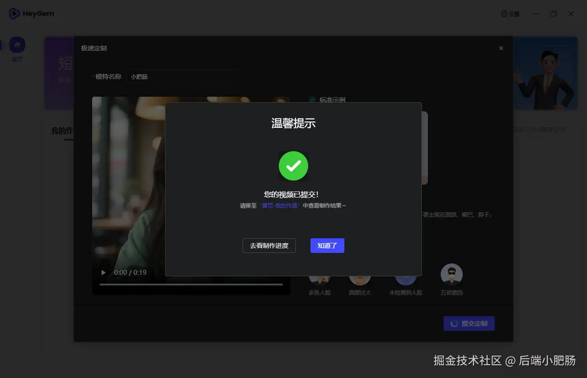The image size is (587, 378).
Task: Click the 3D avatar banner image
Action: [546, 73]
